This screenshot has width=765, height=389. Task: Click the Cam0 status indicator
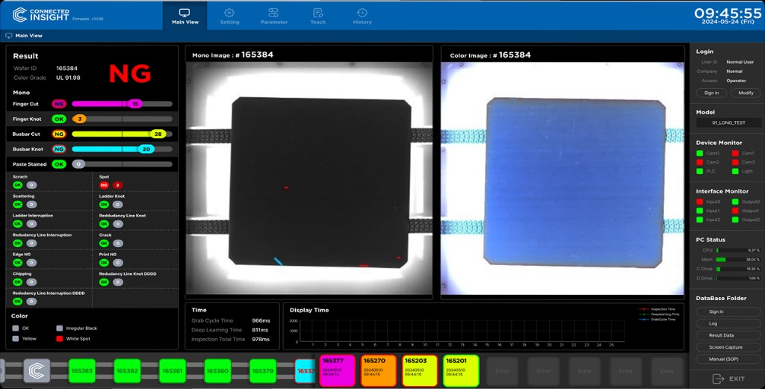699,153
